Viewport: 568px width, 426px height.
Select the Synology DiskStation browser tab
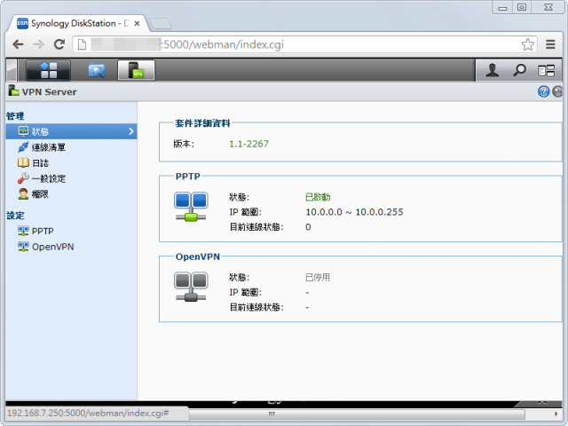[x=78, y=24]
